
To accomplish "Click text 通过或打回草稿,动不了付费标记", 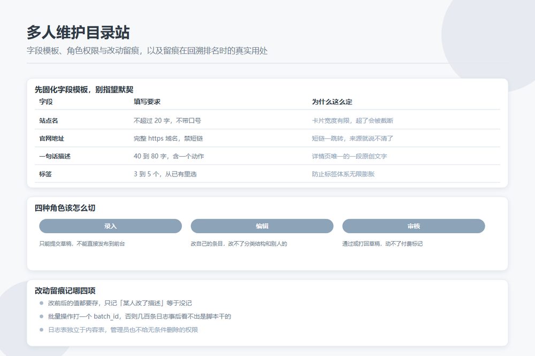I will point(383,244).
